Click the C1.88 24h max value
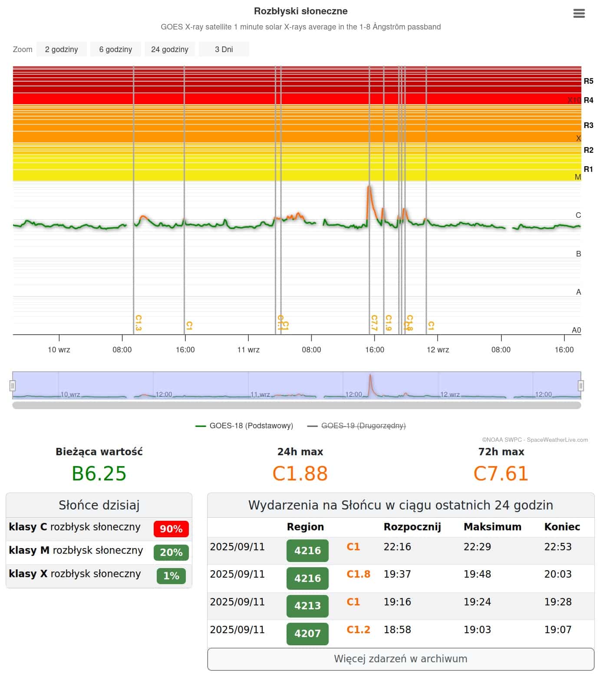 [x=300, y=473]
